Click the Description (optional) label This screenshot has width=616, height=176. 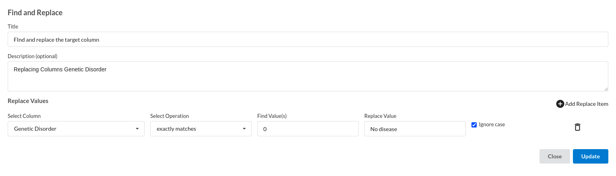pos(33,56)
